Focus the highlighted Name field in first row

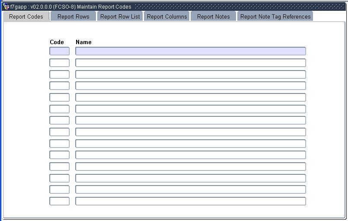[190, 51]
